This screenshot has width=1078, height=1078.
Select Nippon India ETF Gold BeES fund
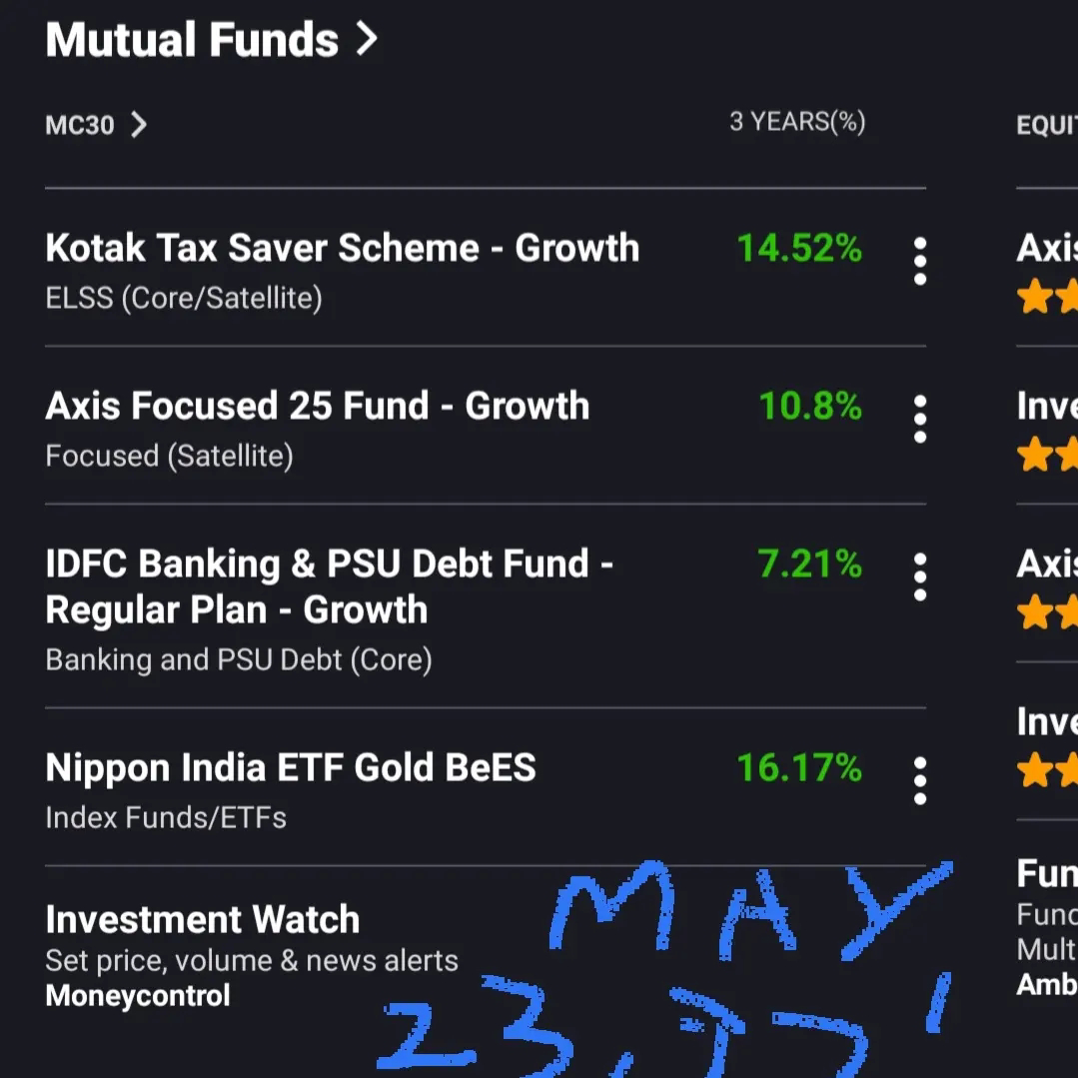click(291, 767)
